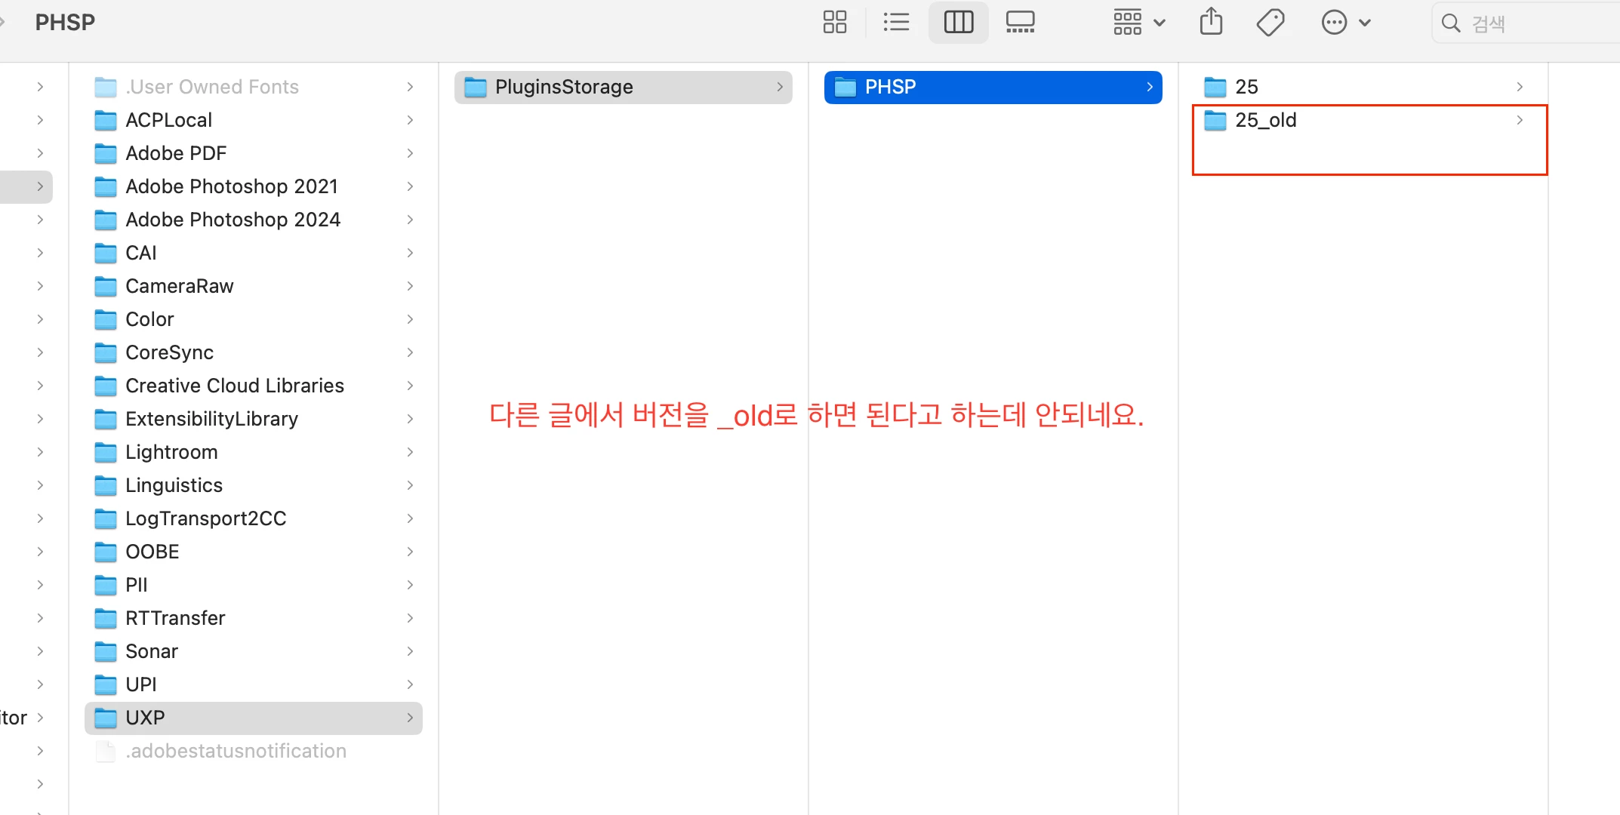The height and width of the screenshot is (815, 1620).
Task: Select the CameraRaw folder icon
Action: tap(106, 287)
